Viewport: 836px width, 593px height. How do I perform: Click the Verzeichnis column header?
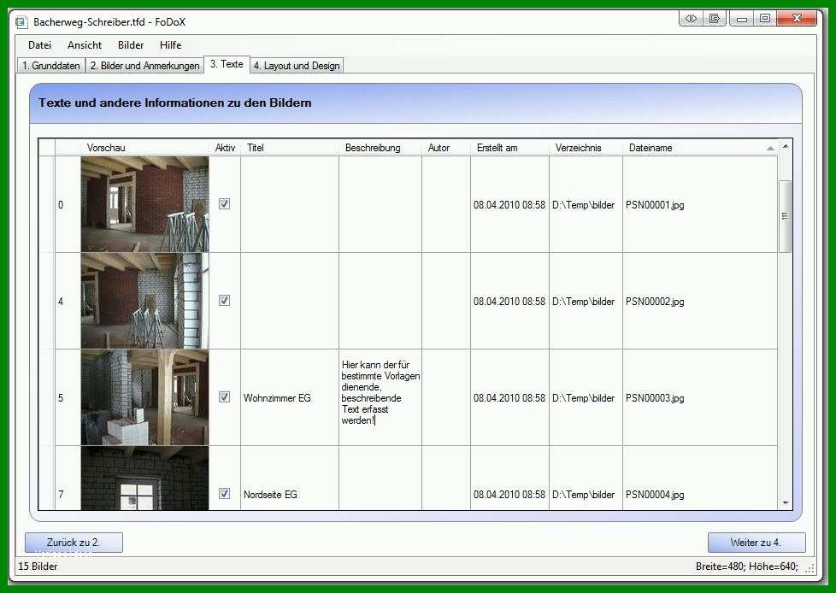tap(586, 148)
